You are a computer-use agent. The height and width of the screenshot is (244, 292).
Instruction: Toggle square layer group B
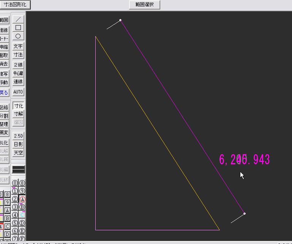pyautogui.click(x=7, y=218)
